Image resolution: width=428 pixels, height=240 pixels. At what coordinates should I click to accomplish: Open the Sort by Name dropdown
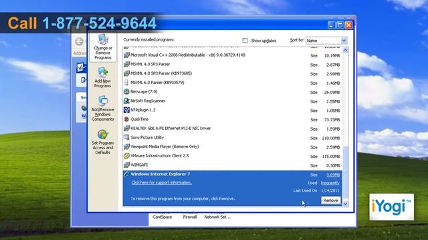click(x=344, y=41)
